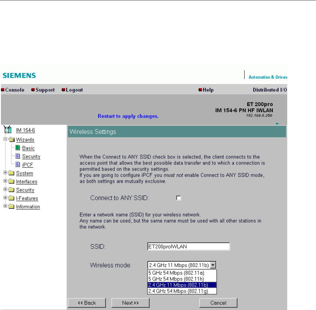The width and height of the screenshot is (316, 310).
Task: Open the System tree link
Action: pyautogui.click(x=25, y=173)
